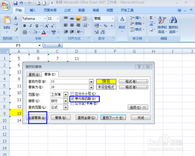Cut the selection with scissors icon

point(16,18)
